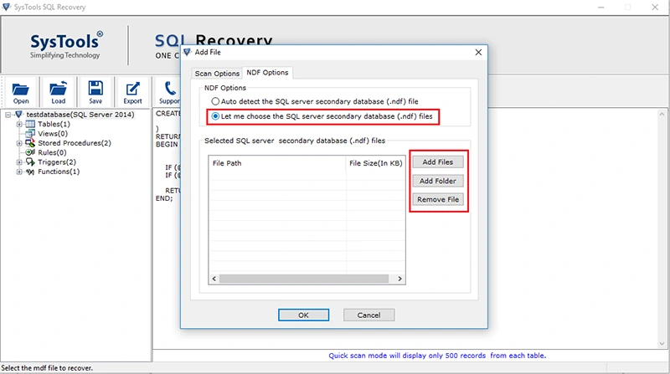The width and height of the screenshot is (670, 374).
Task: Select Views(0) in the tree
Action: tap(53, 134)
